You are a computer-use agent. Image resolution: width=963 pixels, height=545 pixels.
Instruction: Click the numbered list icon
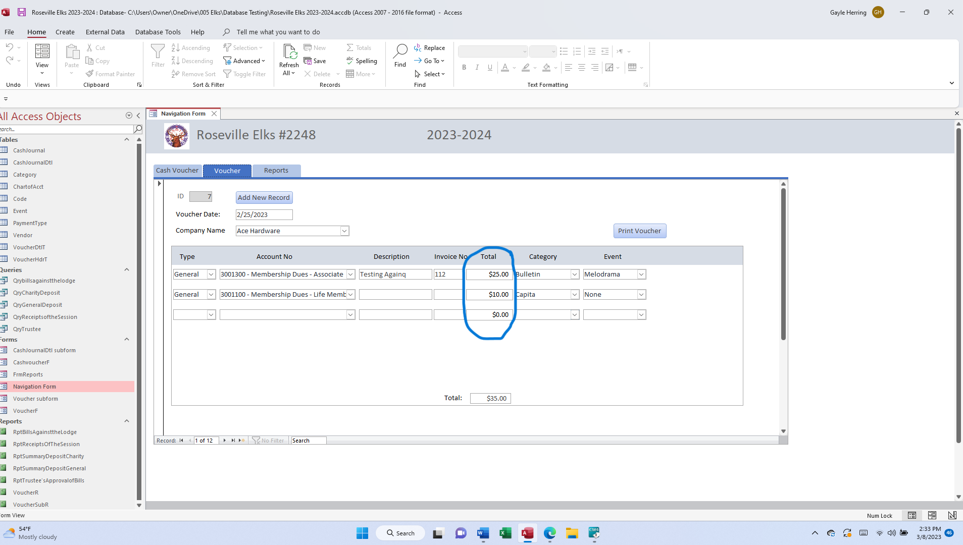[577, 51]
